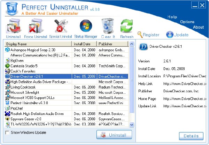Click the Perfect Uninstaller v6.3.0 row icon
This screenshot has height=145, width=209.
7,103
